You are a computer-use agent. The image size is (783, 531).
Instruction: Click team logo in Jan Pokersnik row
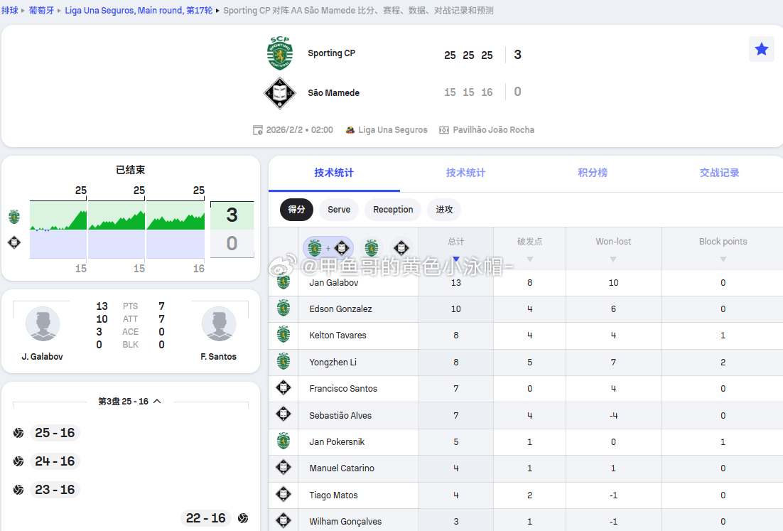tap(283, 441)
